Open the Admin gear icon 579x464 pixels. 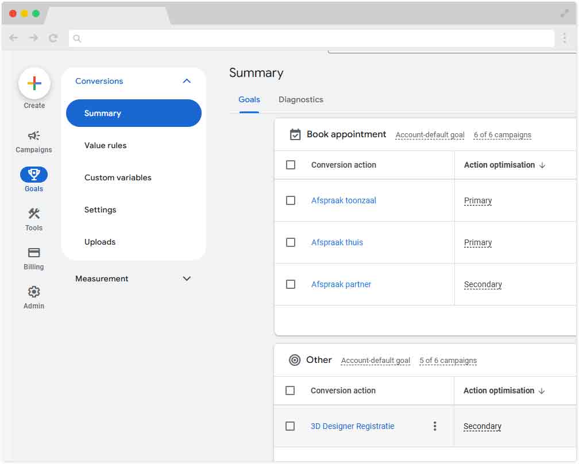pyautogui.click(x=34, y=292)
